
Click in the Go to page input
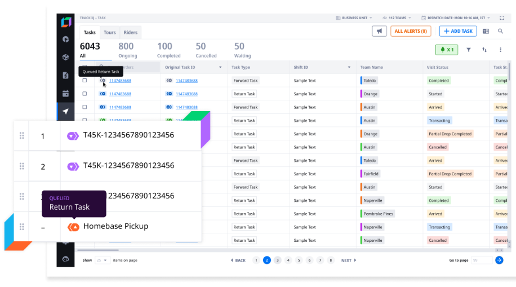click(x=482, y=260)
